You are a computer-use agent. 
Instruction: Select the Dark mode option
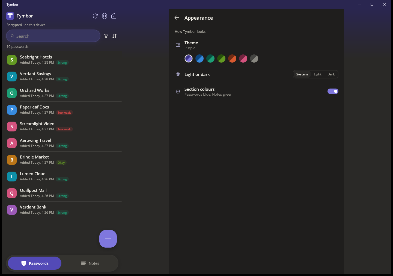tap(331, 74)
